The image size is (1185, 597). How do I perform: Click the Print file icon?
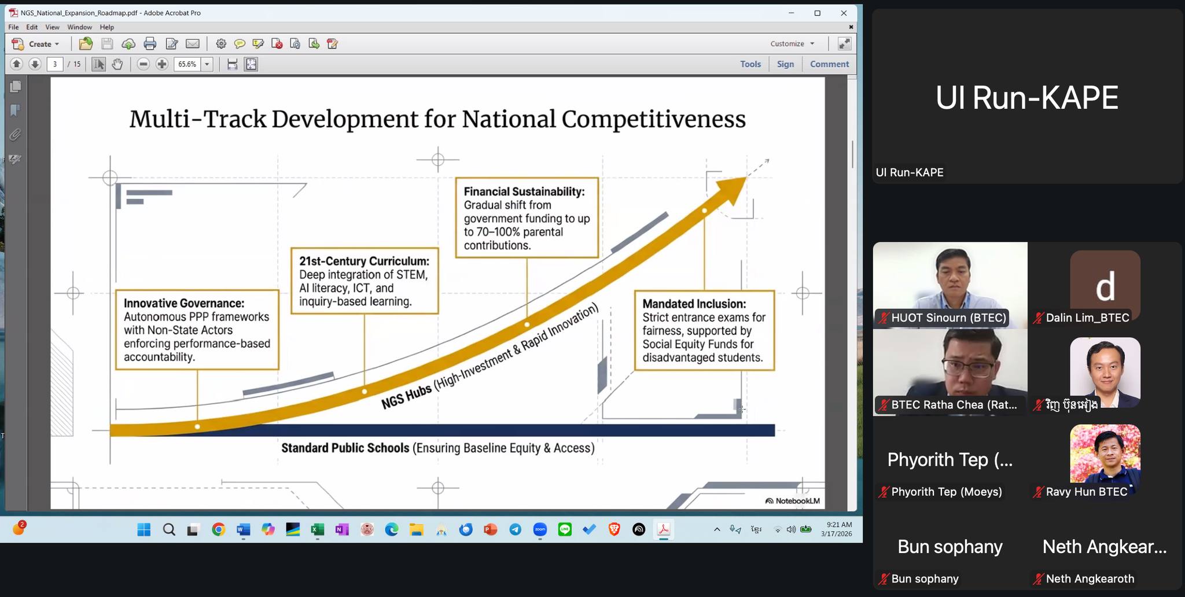coord(150,44)
